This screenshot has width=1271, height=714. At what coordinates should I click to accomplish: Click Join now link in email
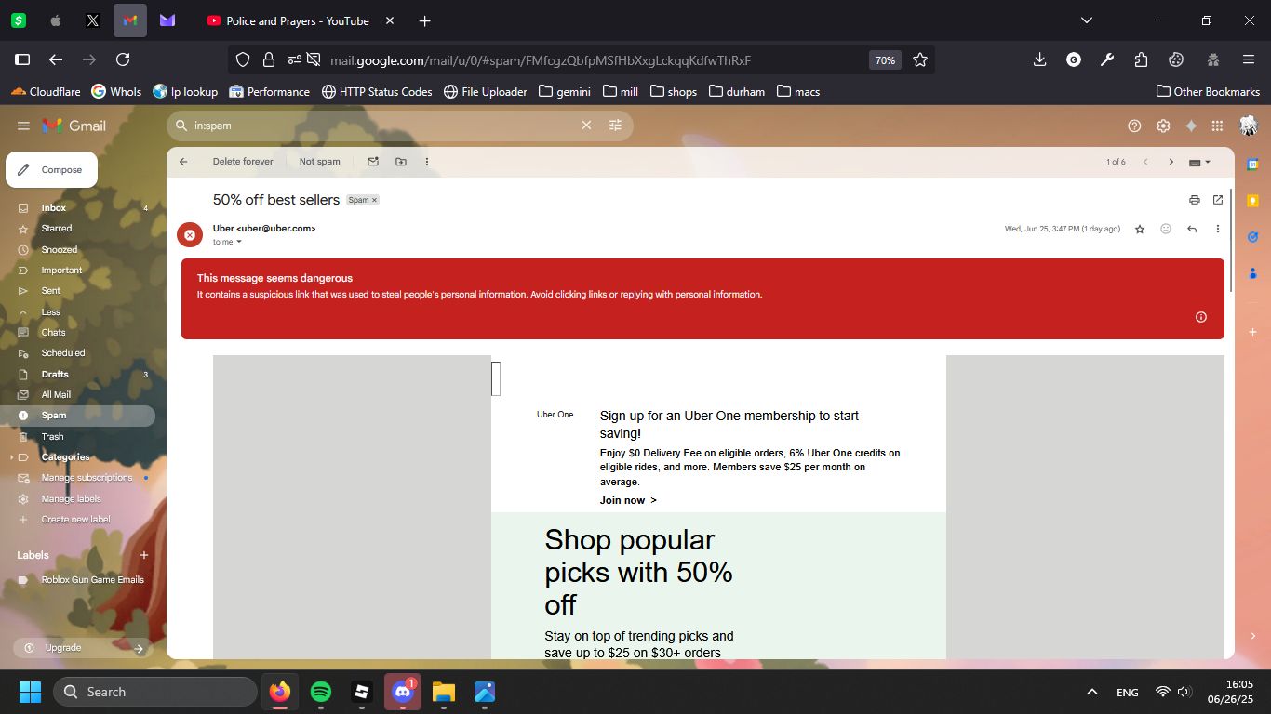click(x=628, y=500)
